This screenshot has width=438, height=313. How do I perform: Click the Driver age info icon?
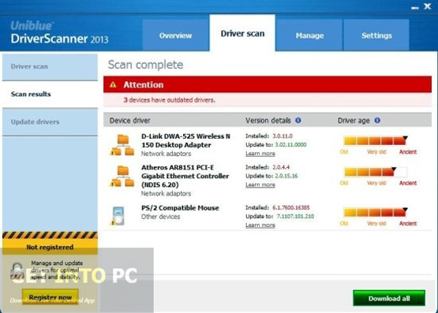coord(377,121)
